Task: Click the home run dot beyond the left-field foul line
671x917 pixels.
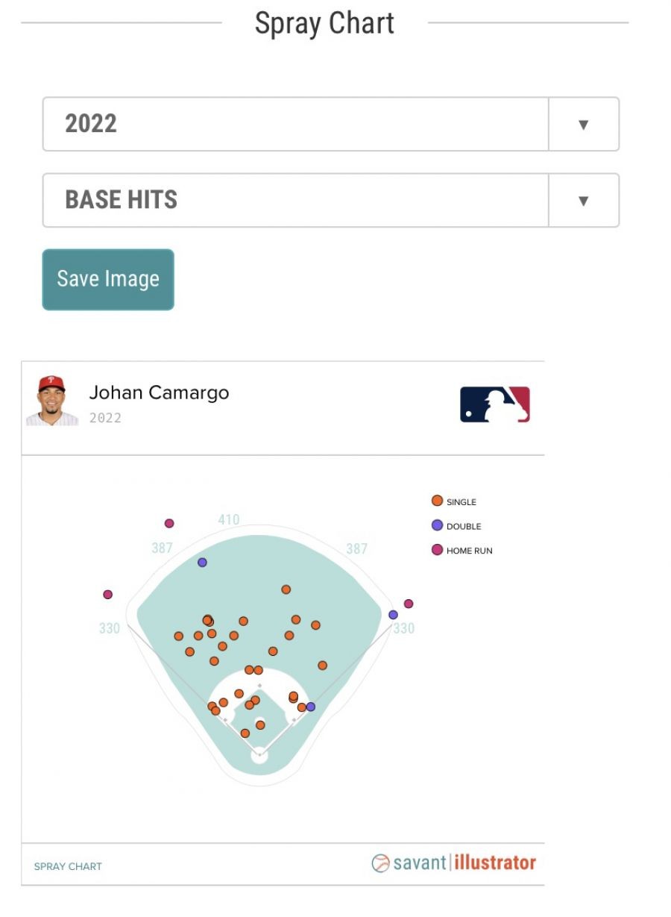Action: point(108,595)
